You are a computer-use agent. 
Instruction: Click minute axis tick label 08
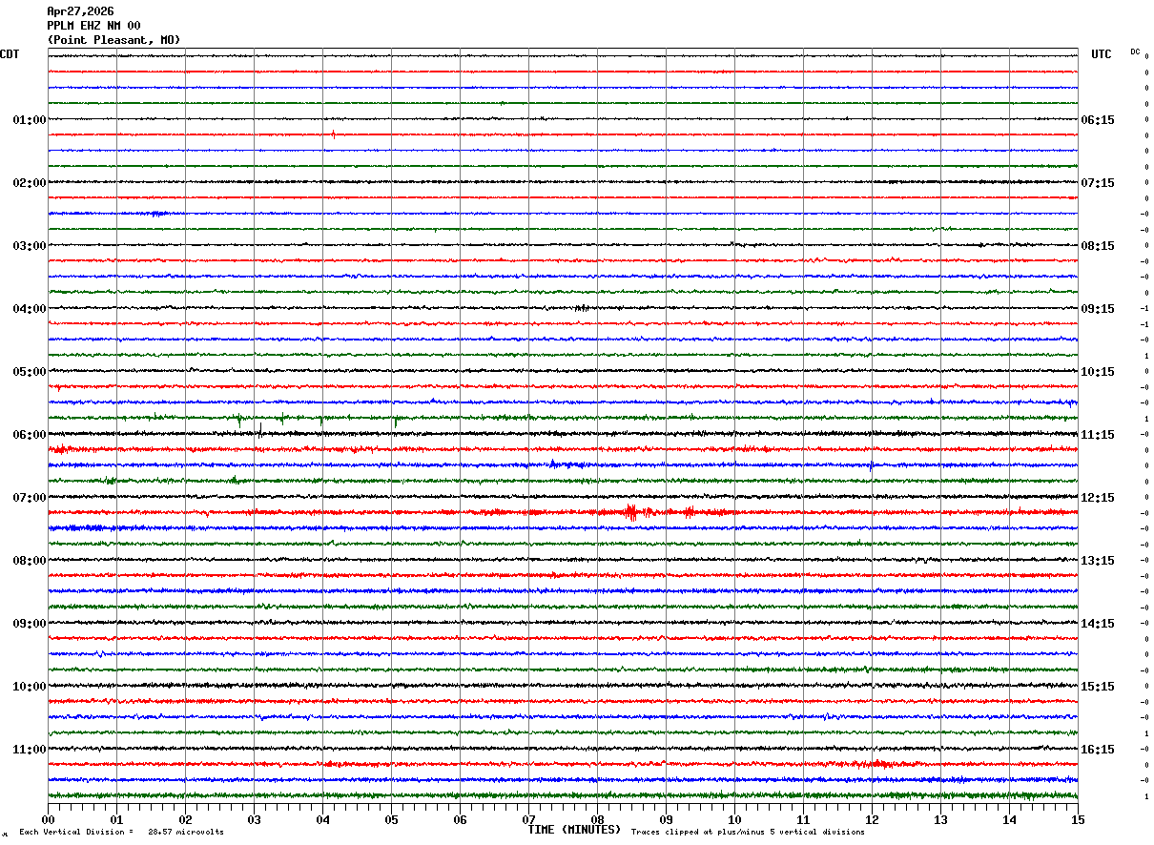pyautogui.click(x=598, y=819)
